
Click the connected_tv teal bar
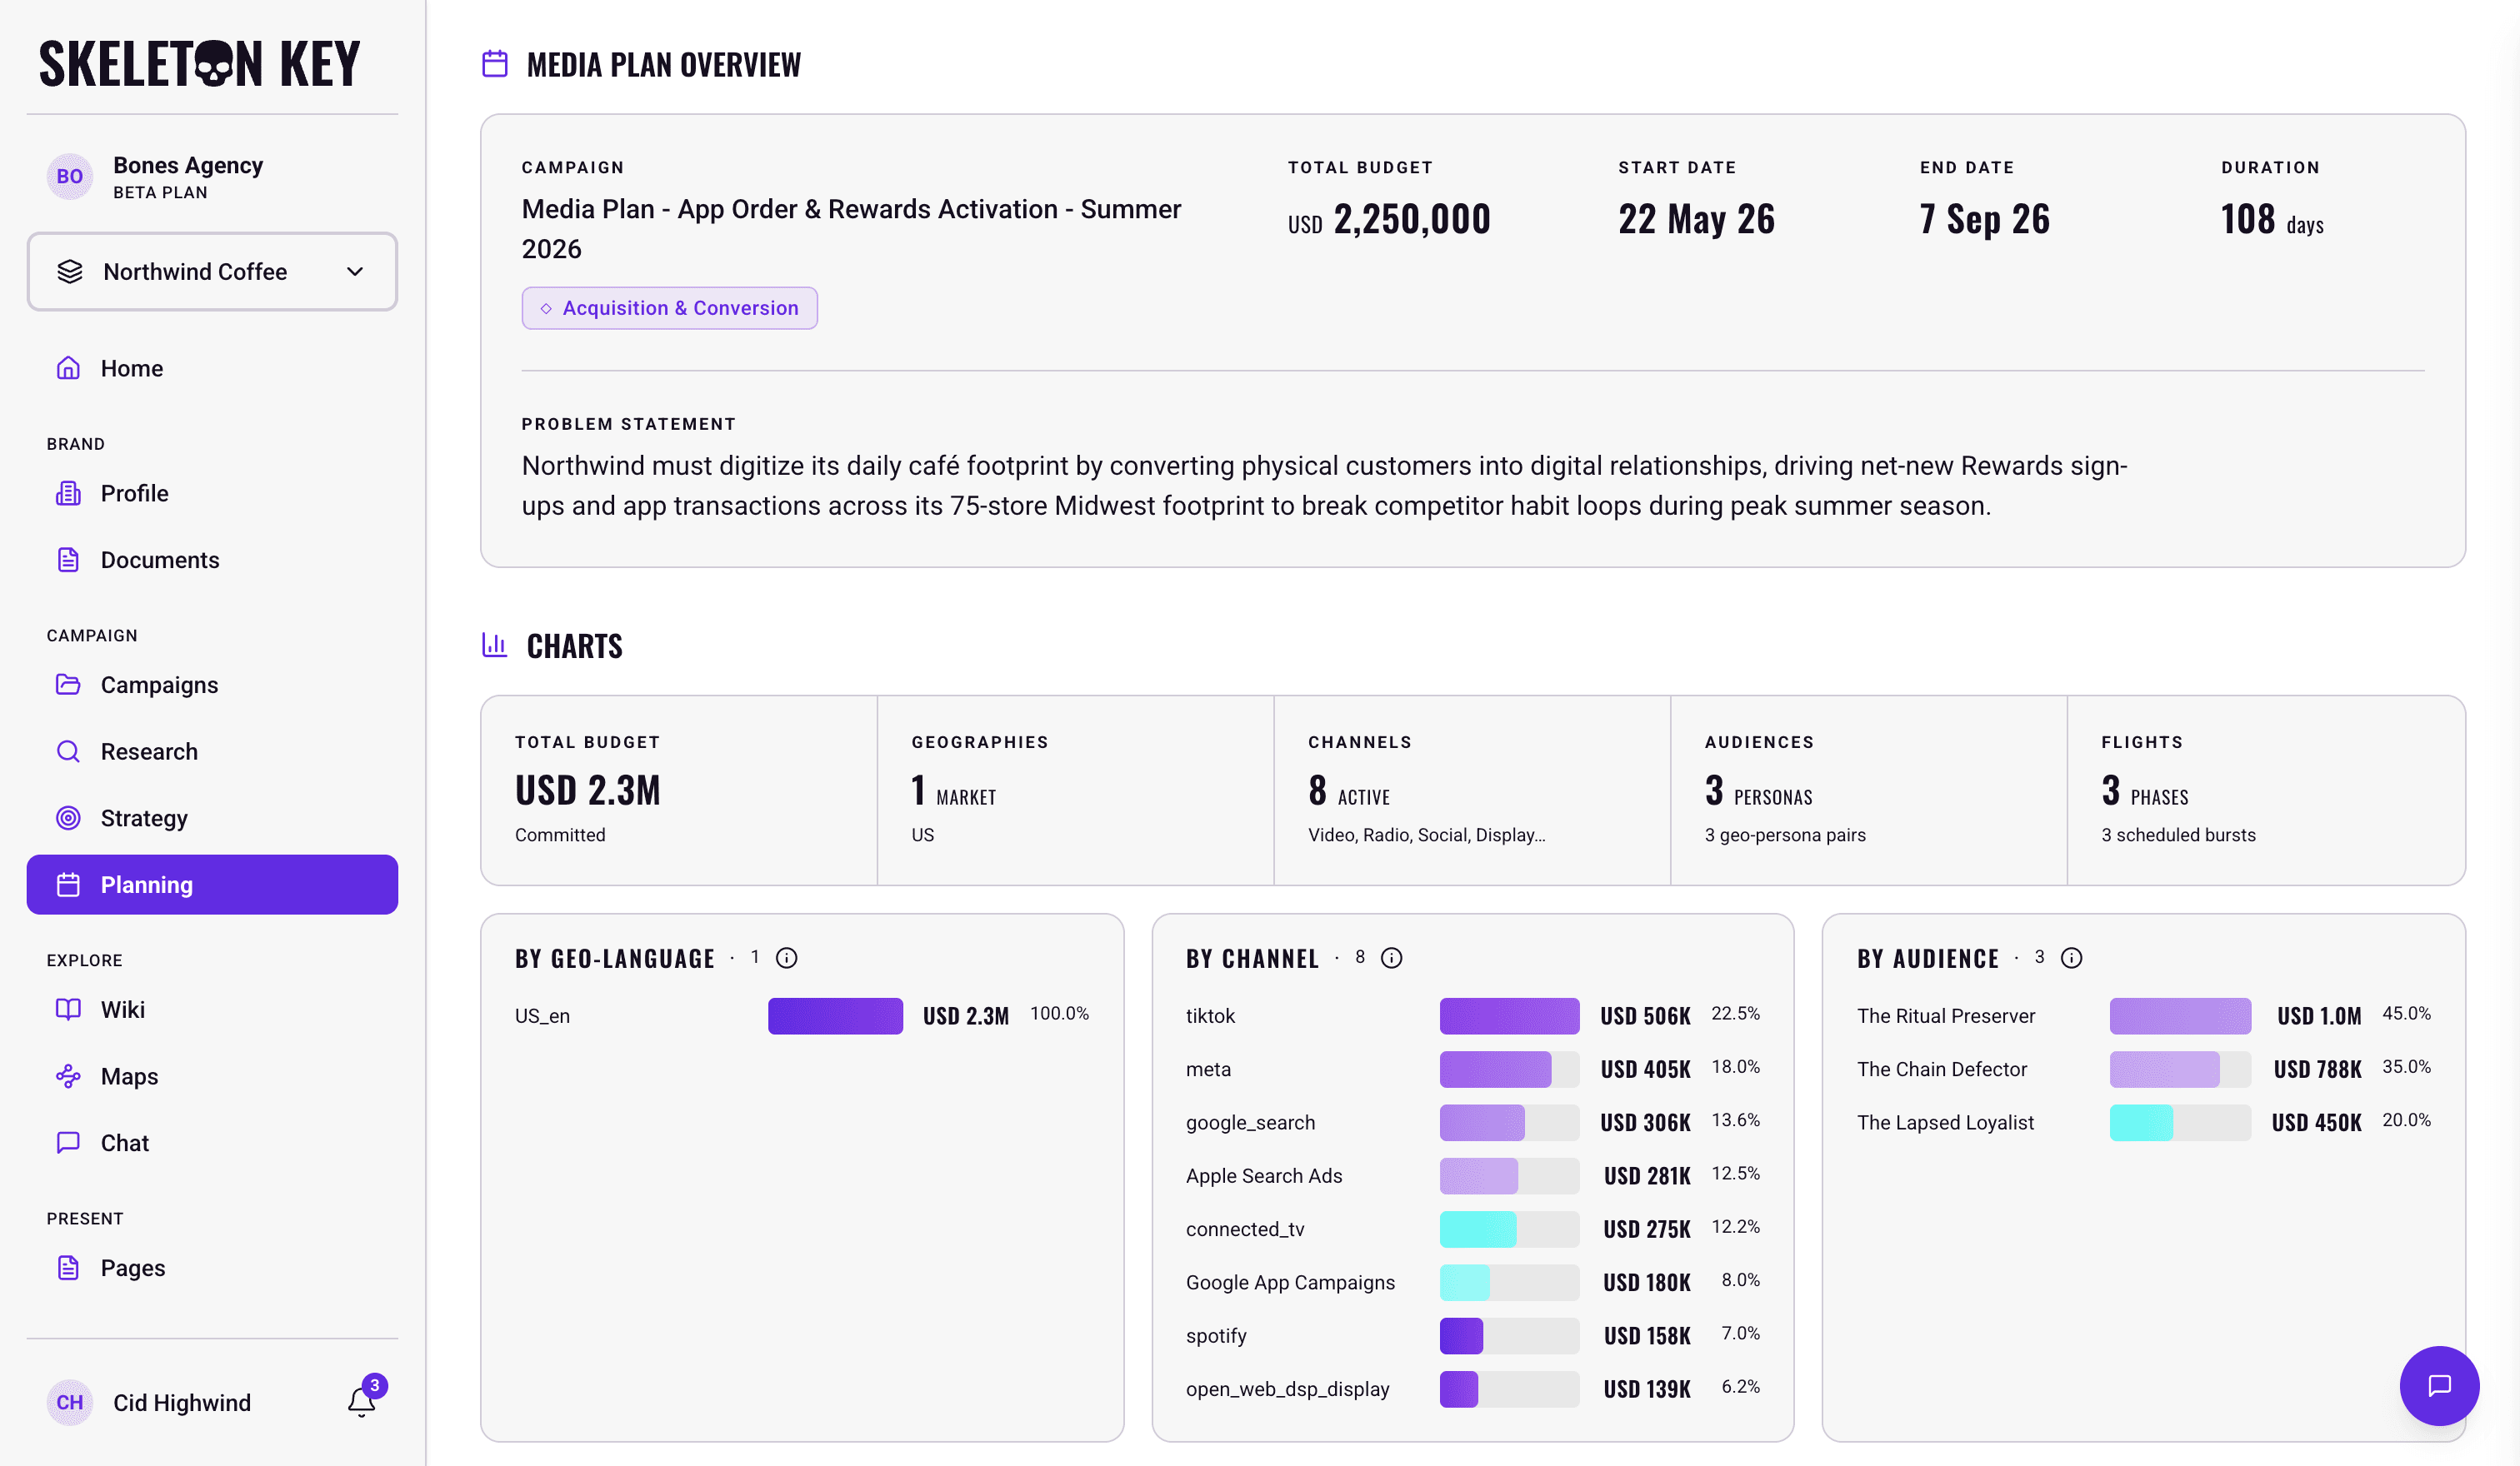pyautogui.click(x=1478, y=1229)
